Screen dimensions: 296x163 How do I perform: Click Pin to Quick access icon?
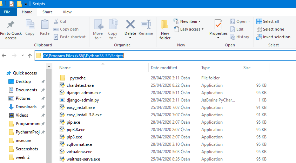pyautogui.click(x=11, y=25)
